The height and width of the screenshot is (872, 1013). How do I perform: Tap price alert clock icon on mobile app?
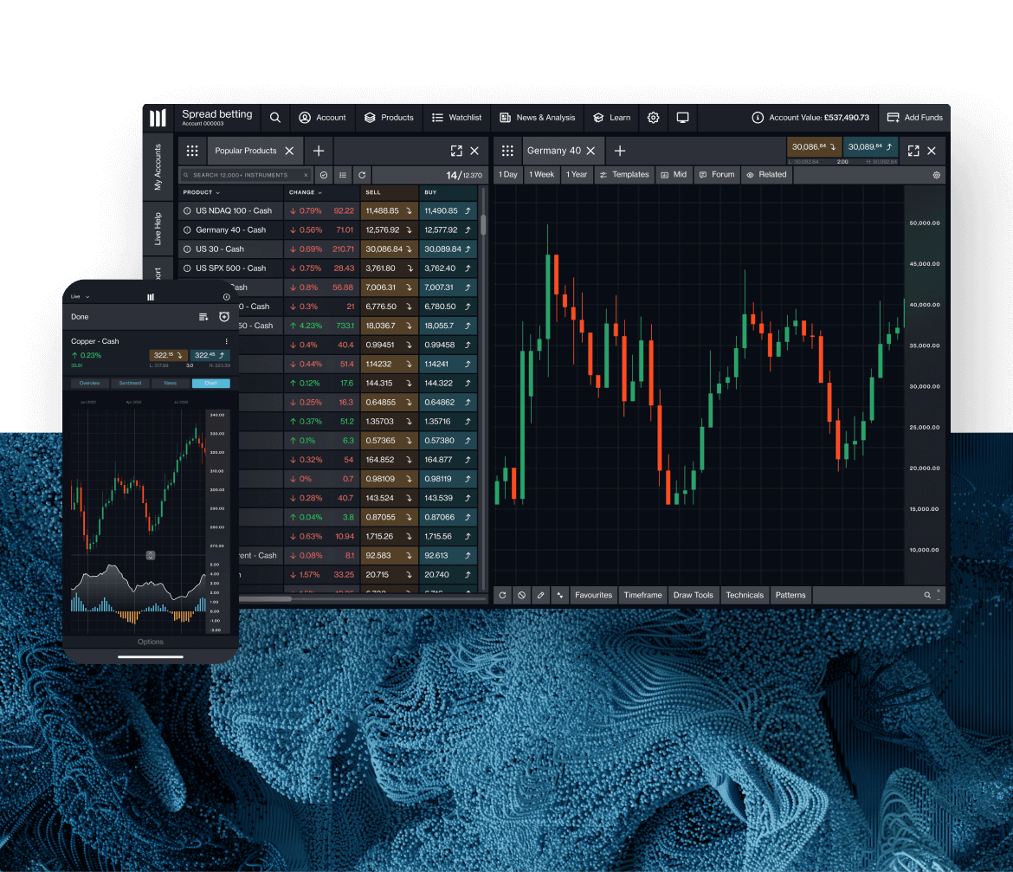224,317
